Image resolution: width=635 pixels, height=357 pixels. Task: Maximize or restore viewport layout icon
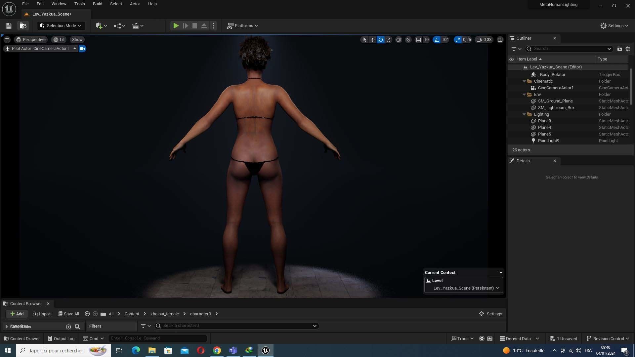click(500, 40)
